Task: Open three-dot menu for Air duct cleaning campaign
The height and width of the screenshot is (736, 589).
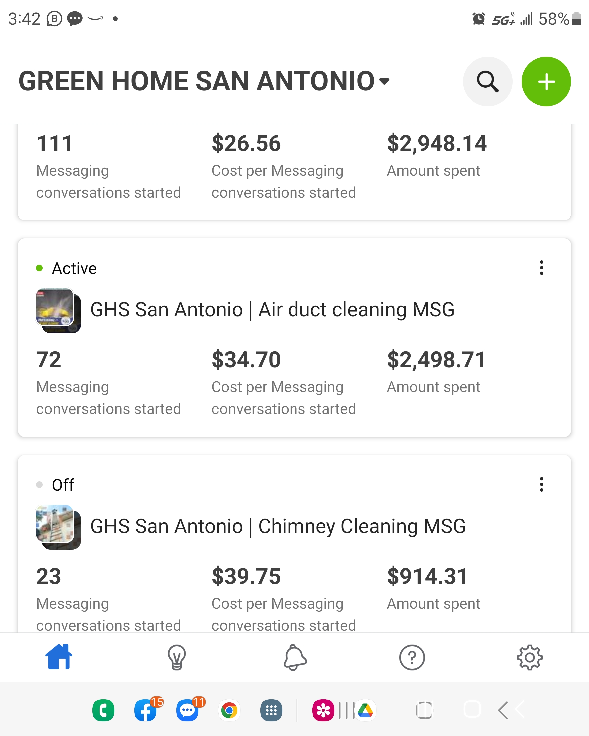Action: point(542,268)
